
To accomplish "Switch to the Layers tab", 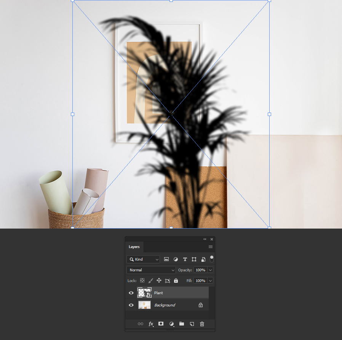I will point(134,247).
